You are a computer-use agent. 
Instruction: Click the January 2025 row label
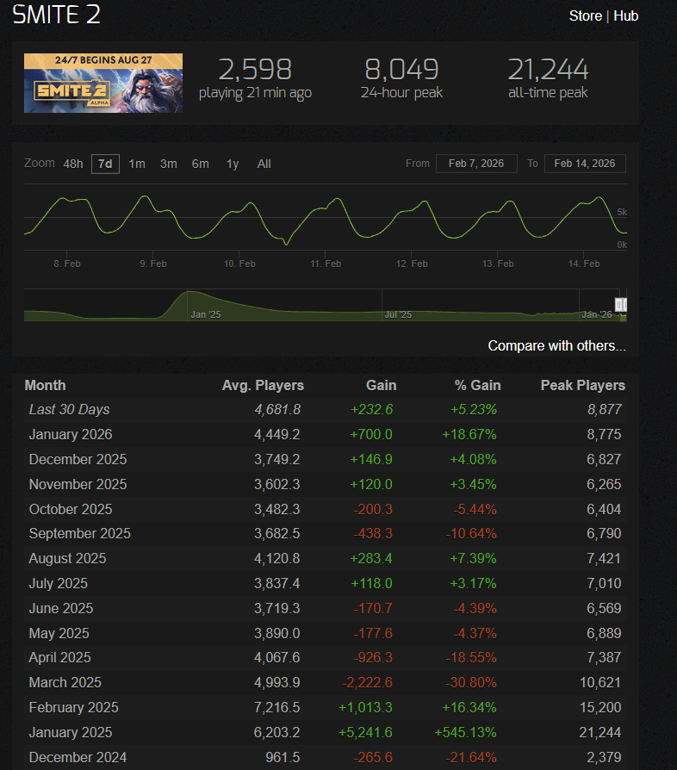71,733
